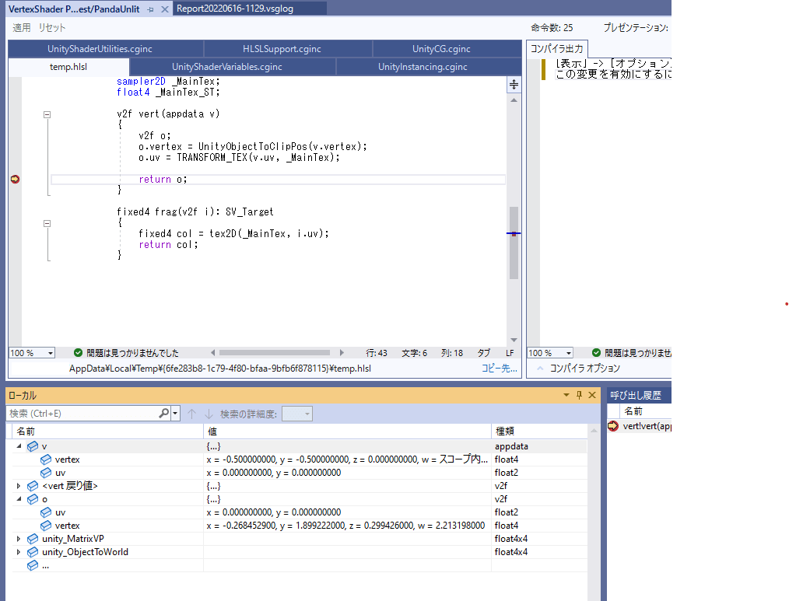789x601 pixels.
Task: Click the unity_MatrixVP cube icon
Action: [x=33, y=539]
